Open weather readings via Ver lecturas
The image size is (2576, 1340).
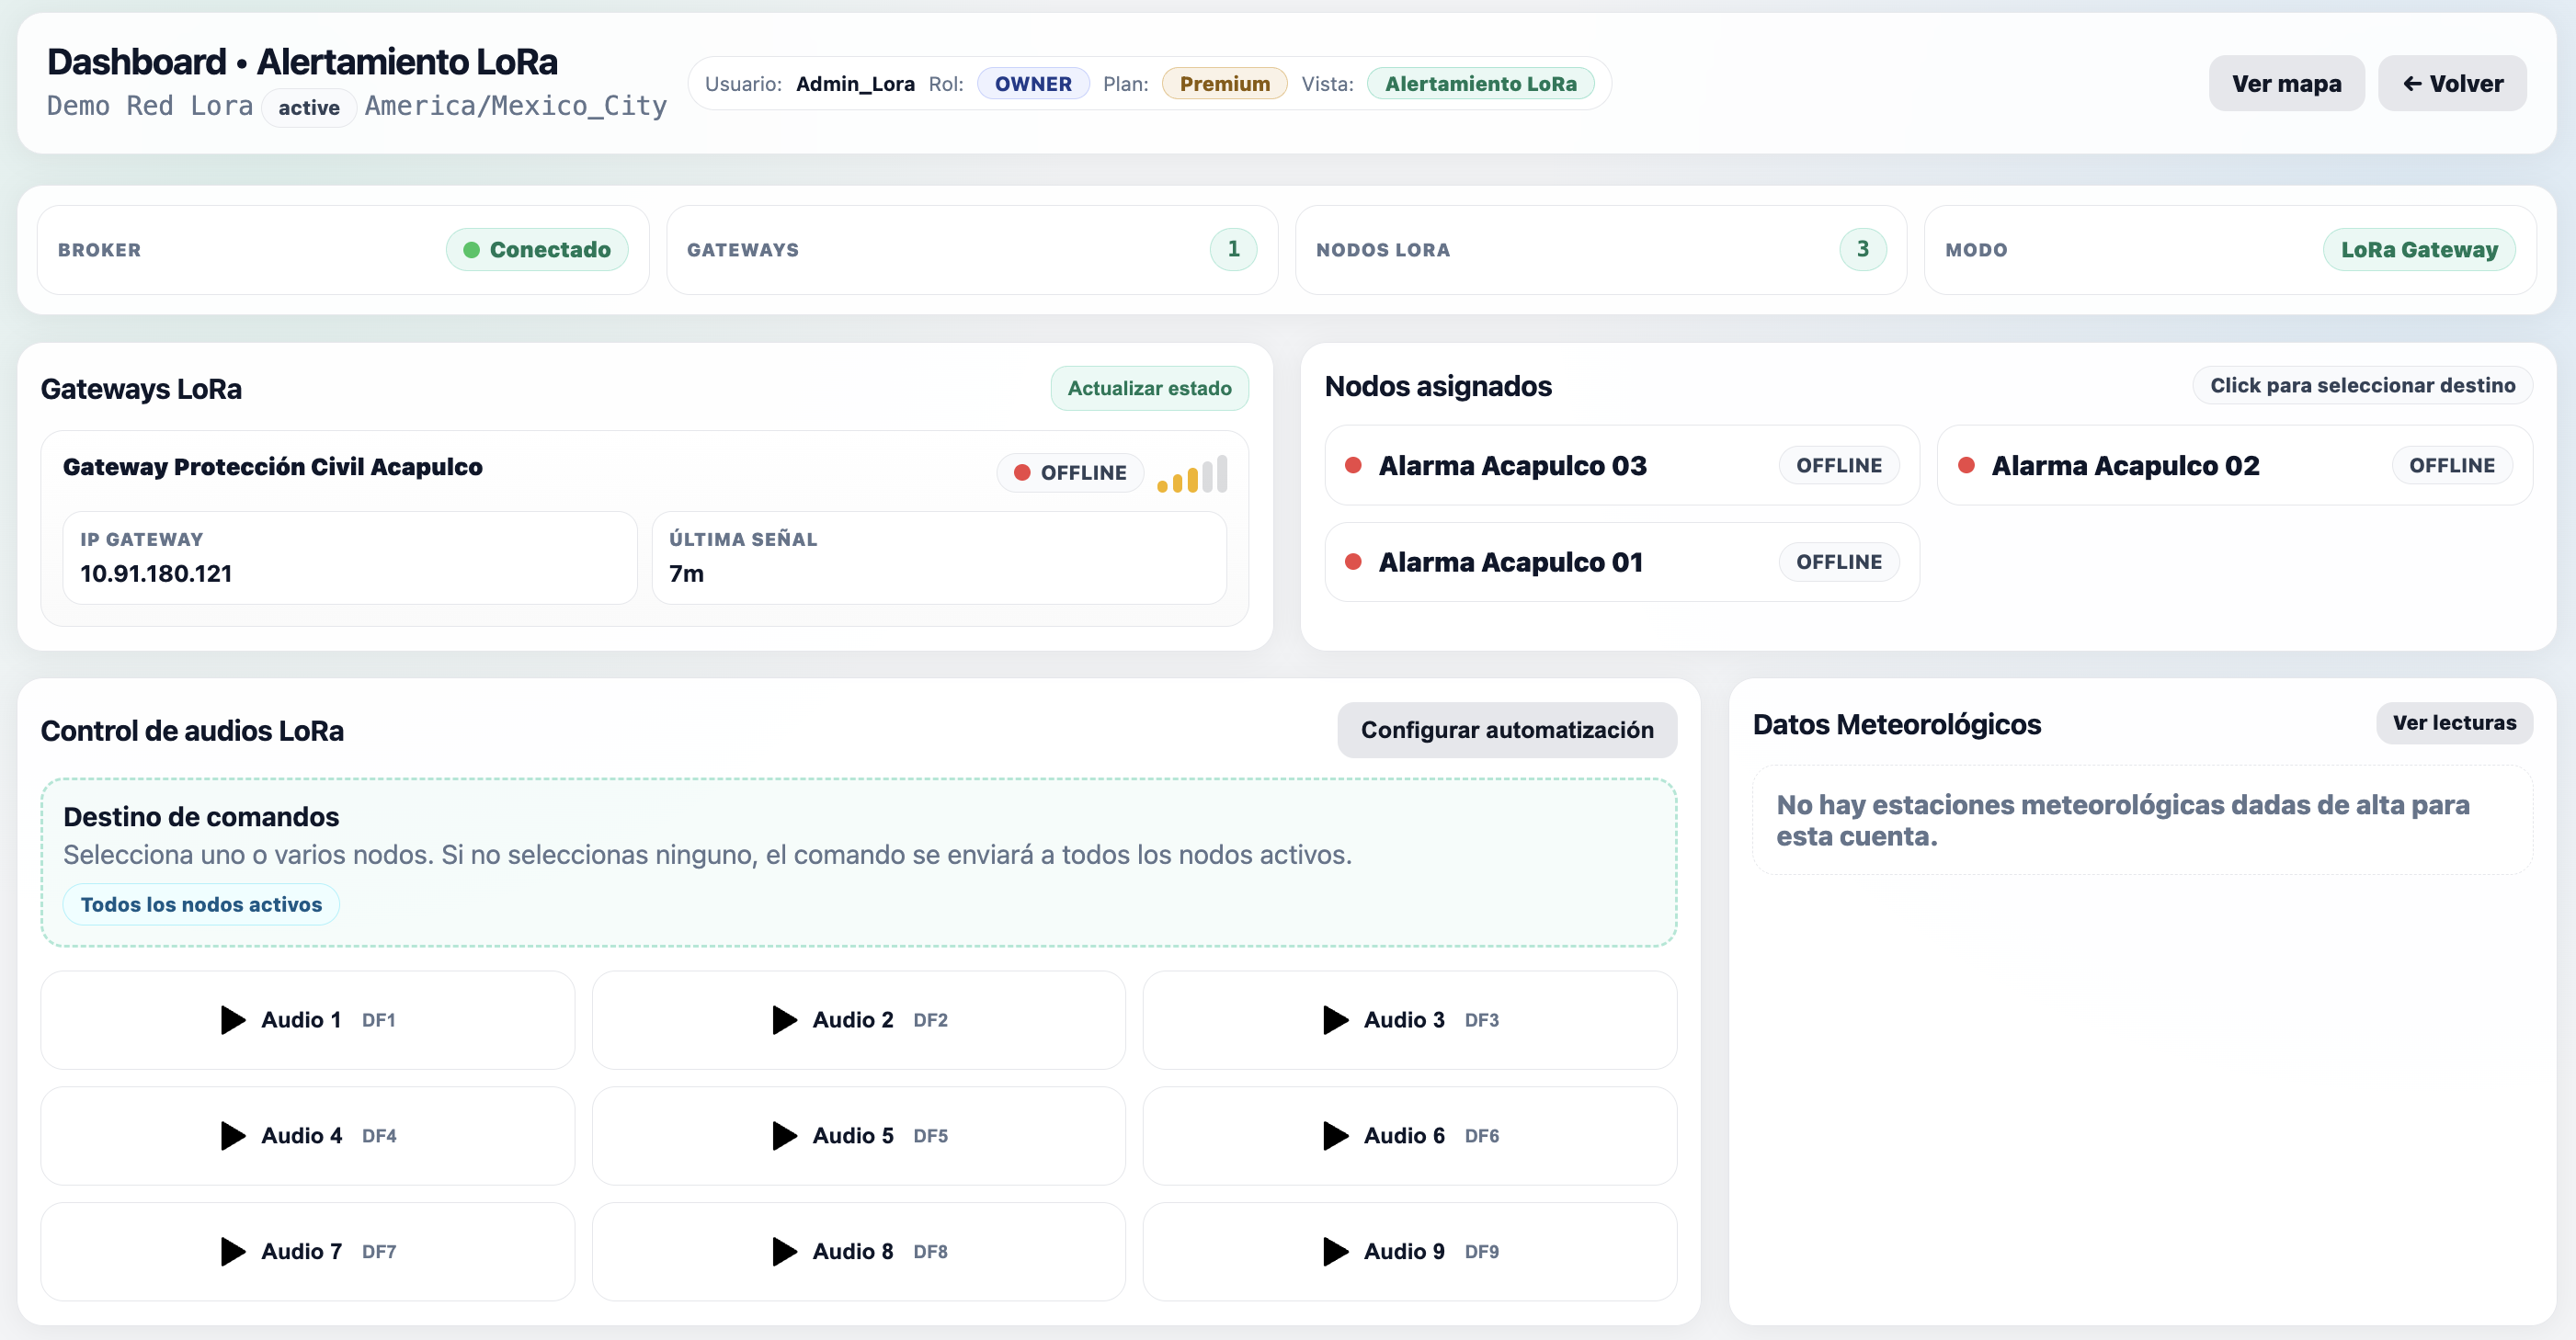coord(2454,723)
